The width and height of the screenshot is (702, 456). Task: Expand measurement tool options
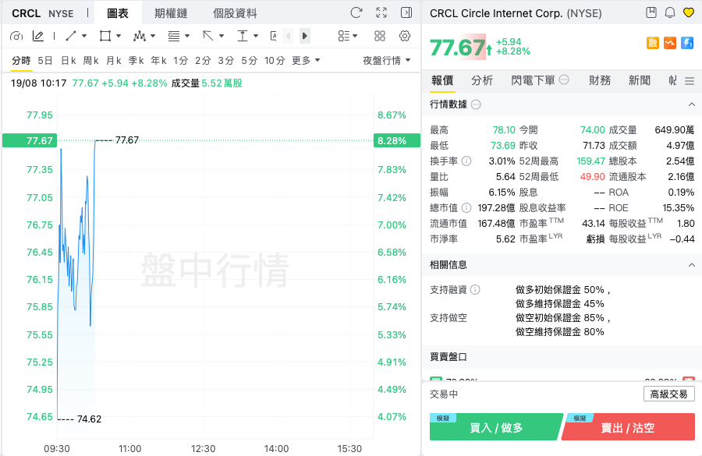(x=256, y=36)
